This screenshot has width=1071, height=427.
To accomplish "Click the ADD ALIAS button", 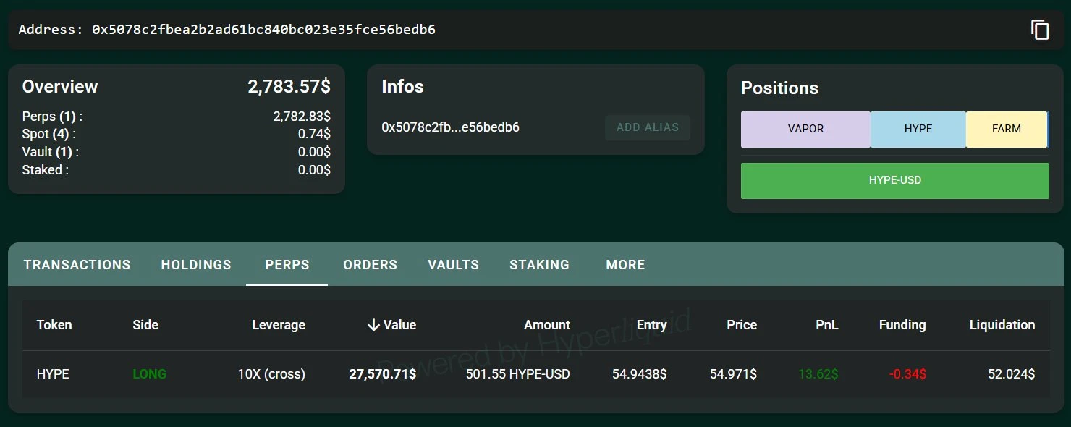I will pyautogui.click(x=647, y=127).
